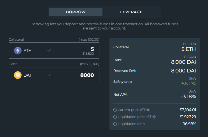Click info icon next to Current price
Screen dimensions: 208x137
(x=115, y=109)
